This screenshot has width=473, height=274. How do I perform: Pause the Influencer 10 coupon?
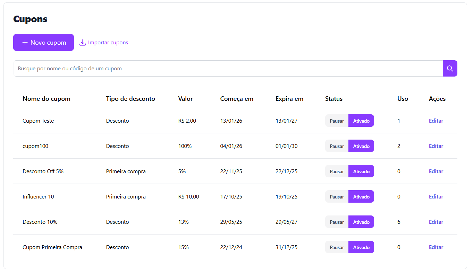click(x=337, y=197)
